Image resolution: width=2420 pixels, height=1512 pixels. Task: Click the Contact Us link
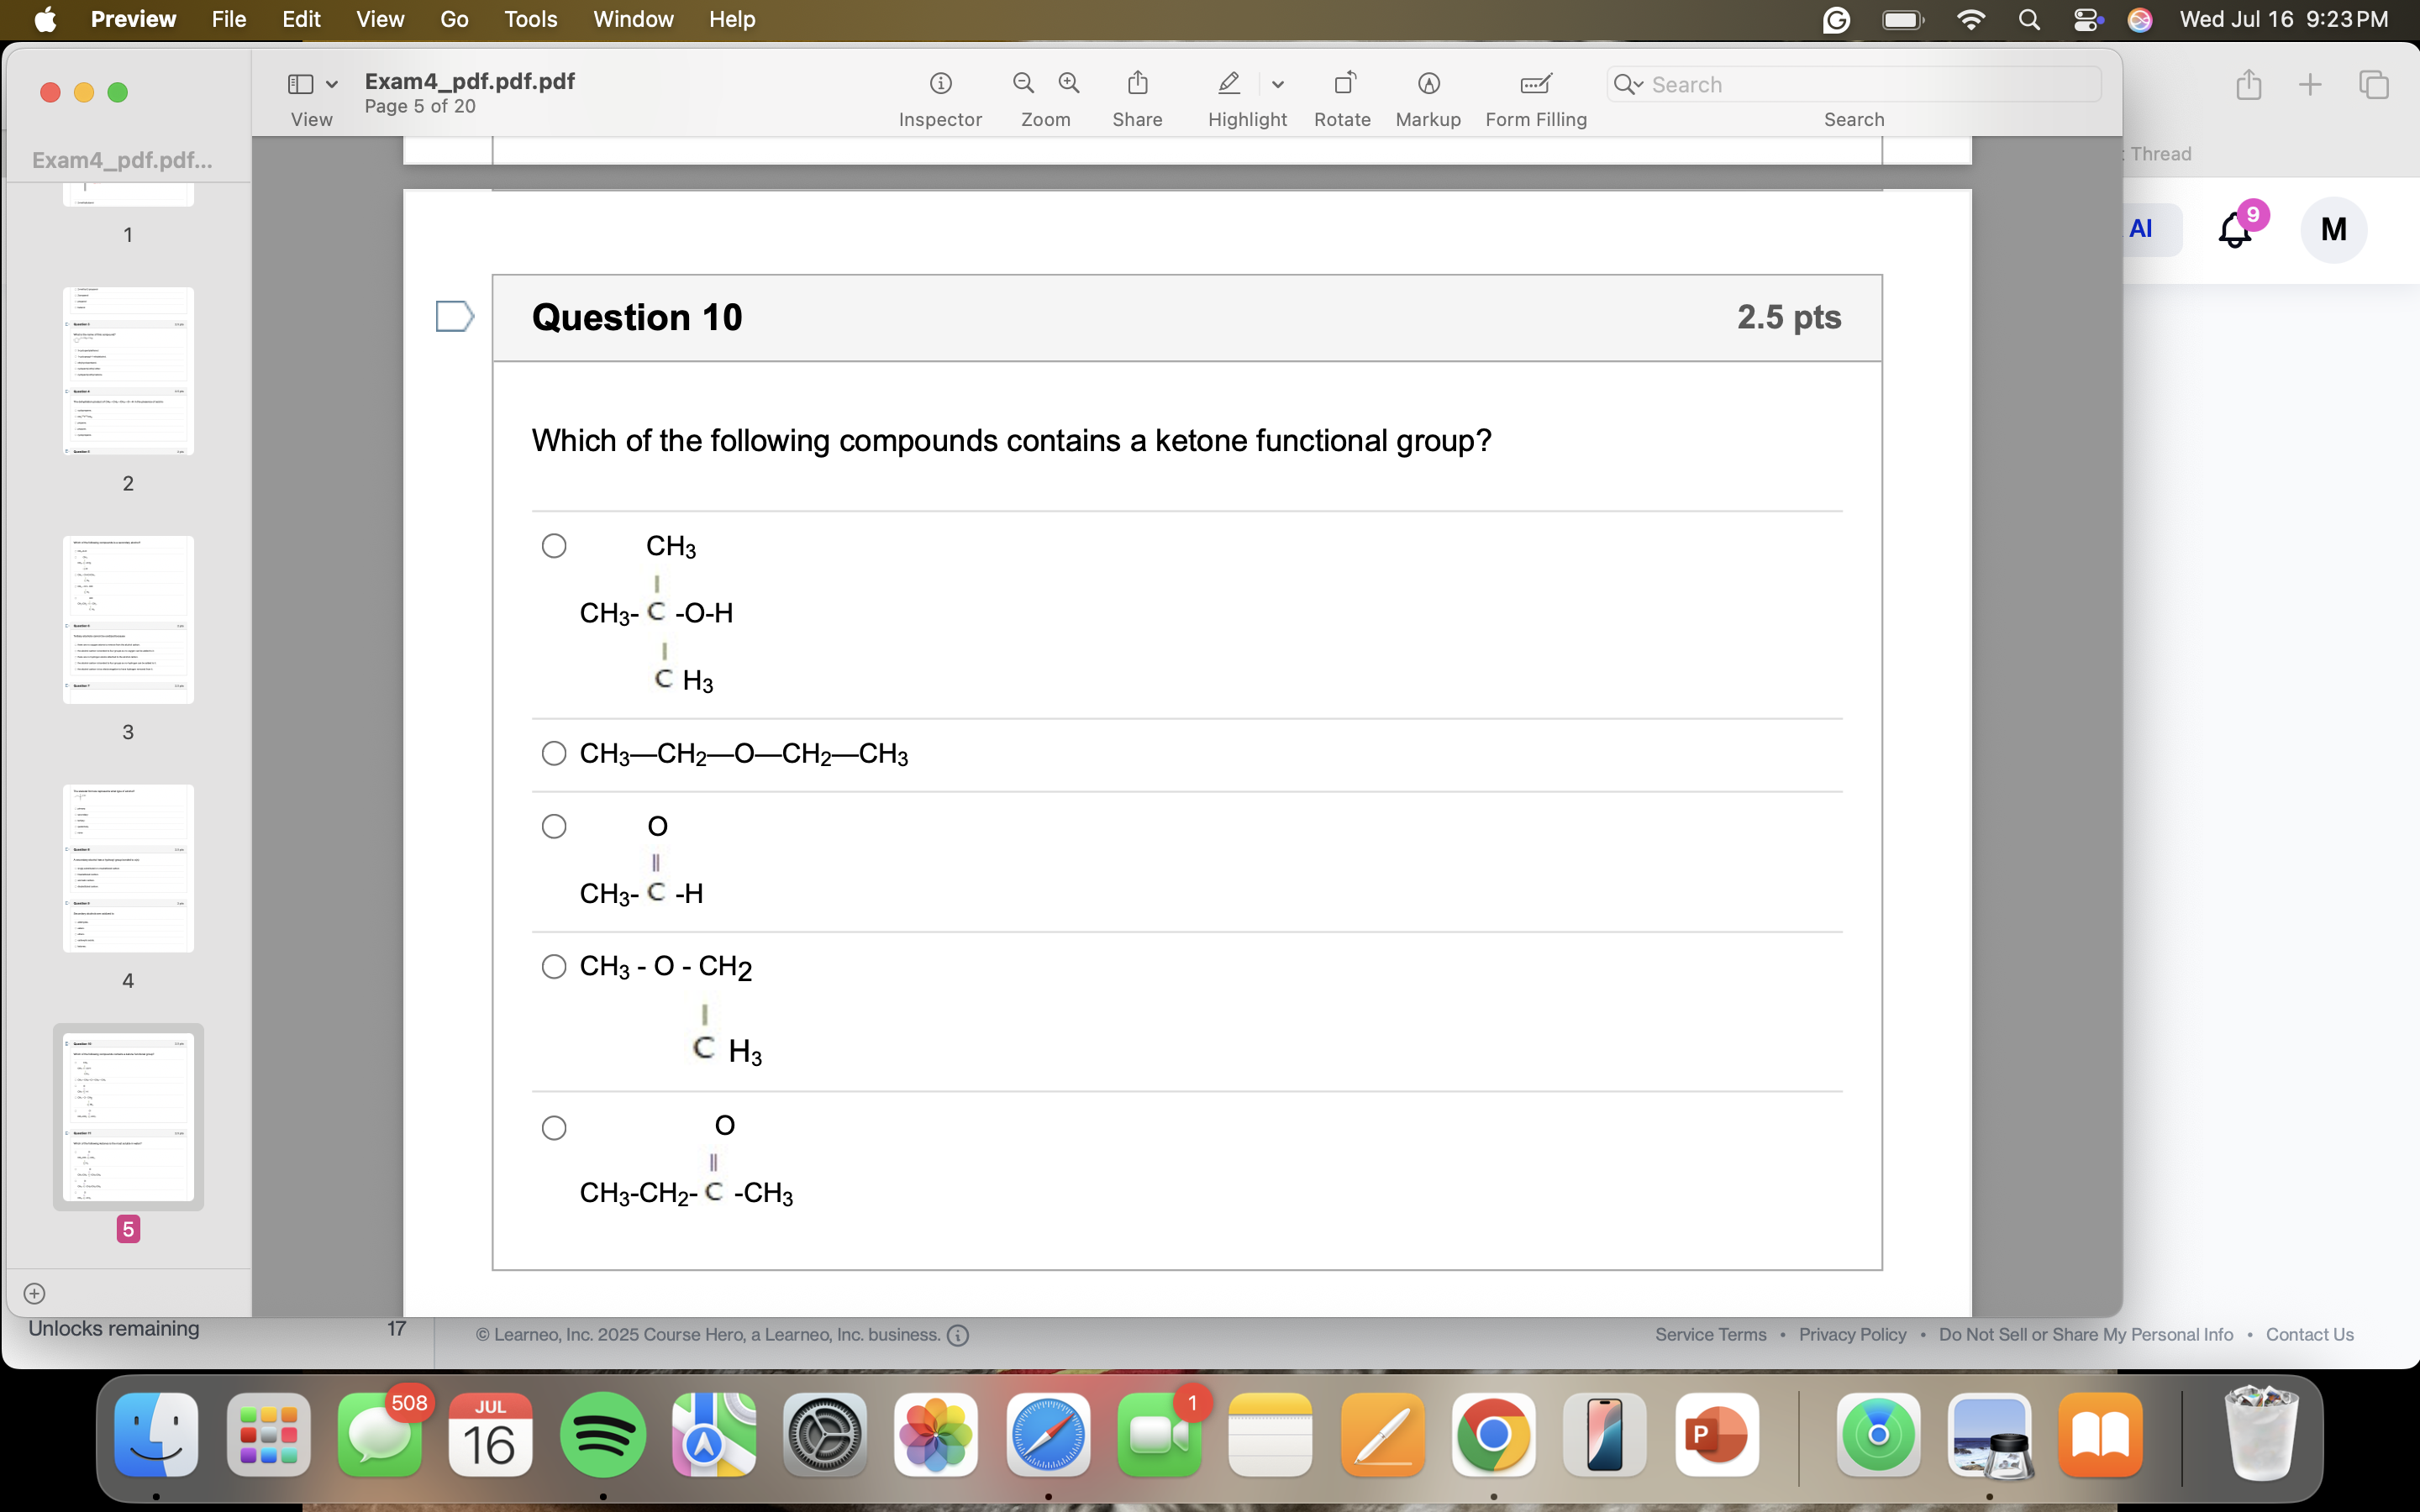pos(2310,1334)
